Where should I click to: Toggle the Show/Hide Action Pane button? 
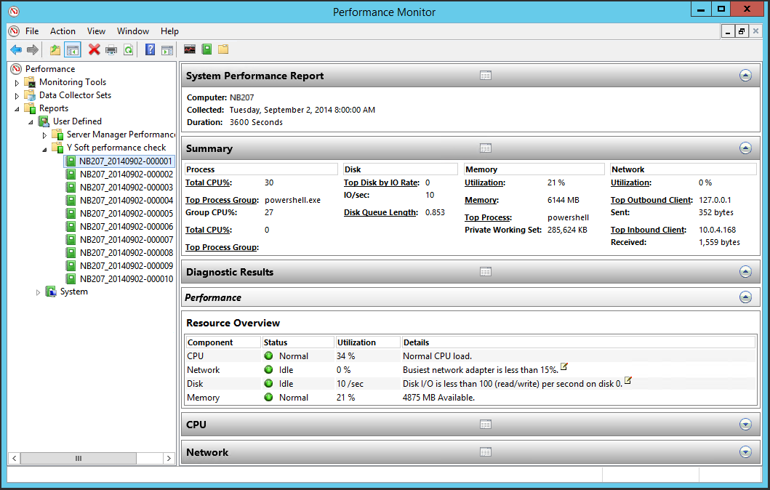pos(169,49)
